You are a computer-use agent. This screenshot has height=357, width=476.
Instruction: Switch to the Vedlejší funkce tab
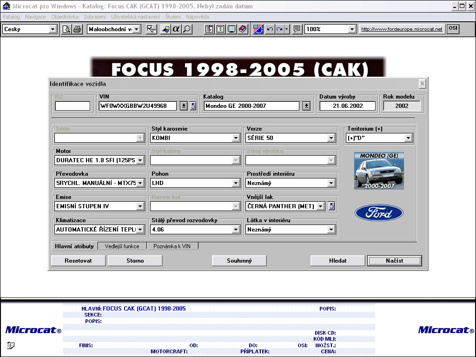(122, 246)
